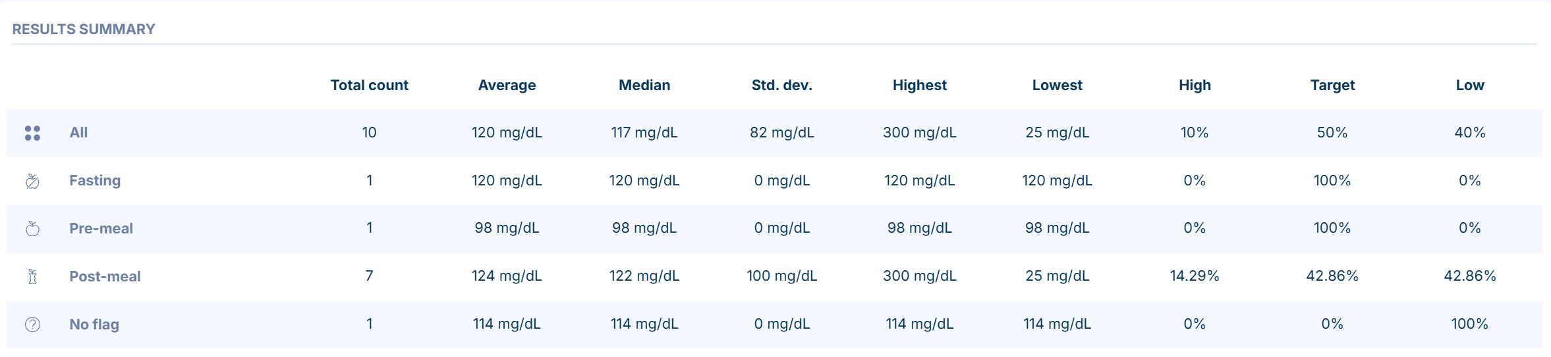Click the Lowest column header

1057,85
